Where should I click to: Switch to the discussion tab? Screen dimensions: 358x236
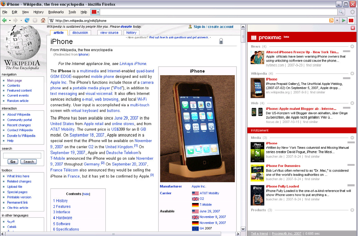(x=80, y=33)
